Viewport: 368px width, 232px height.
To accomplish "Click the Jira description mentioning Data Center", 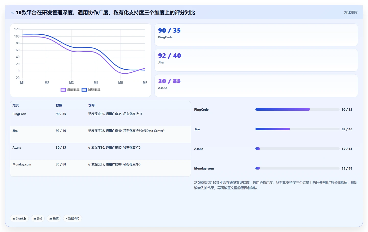I will click(x=126, y=131).
